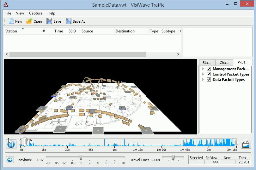Click the New file toolbar icon
Viewport: 256px width, 170px height.
coord(11,21)
